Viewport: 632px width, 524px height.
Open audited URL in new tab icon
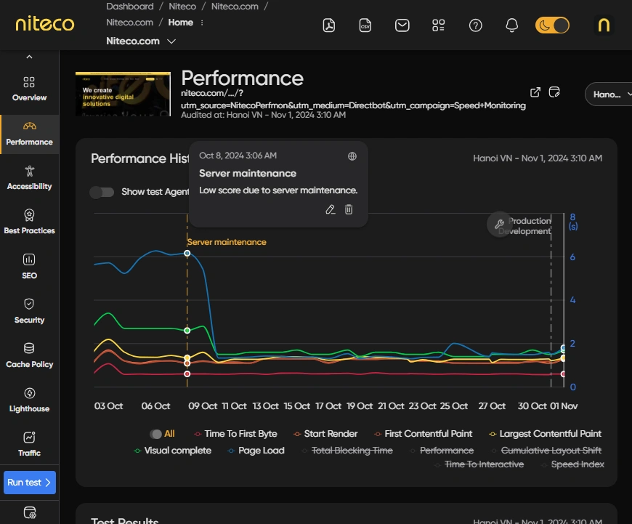[535, 92]
